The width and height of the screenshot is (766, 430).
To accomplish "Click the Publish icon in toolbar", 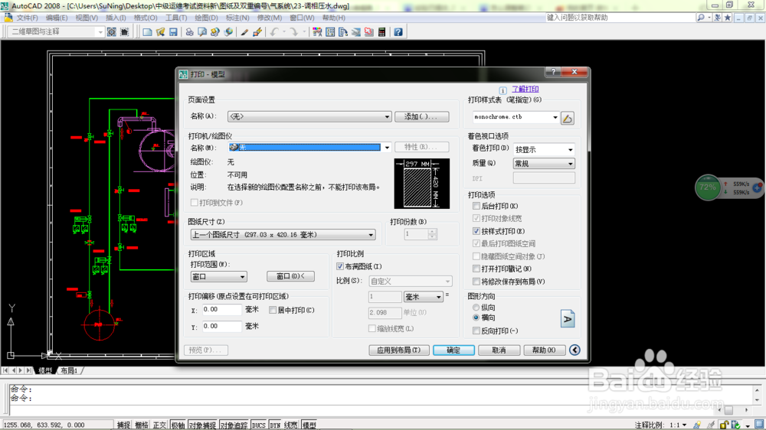I will (215, 32).
